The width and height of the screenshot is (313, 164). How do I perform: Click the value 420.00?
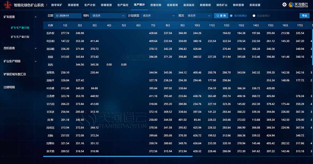tap(271, 88)
